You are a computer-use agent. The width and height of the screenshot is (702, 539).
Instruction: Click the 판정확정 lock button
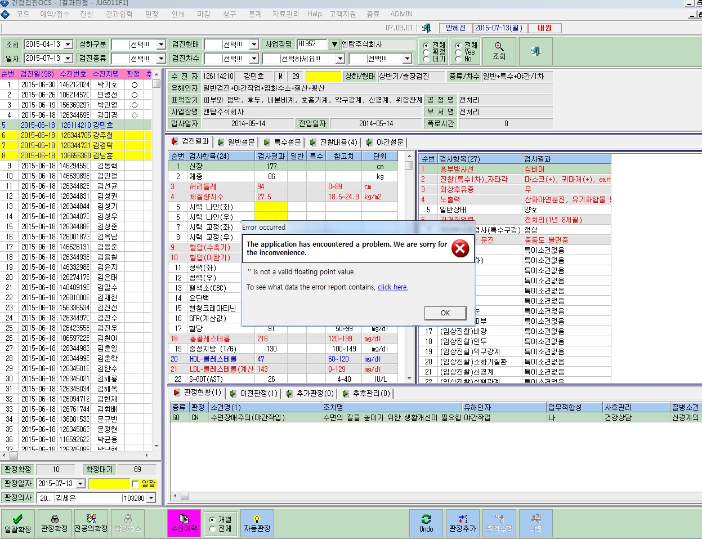click(x=55, y=523)
